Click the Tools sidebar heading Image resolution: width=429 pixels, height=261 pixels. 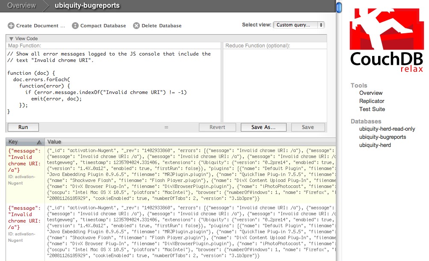[x=359, y=85]
